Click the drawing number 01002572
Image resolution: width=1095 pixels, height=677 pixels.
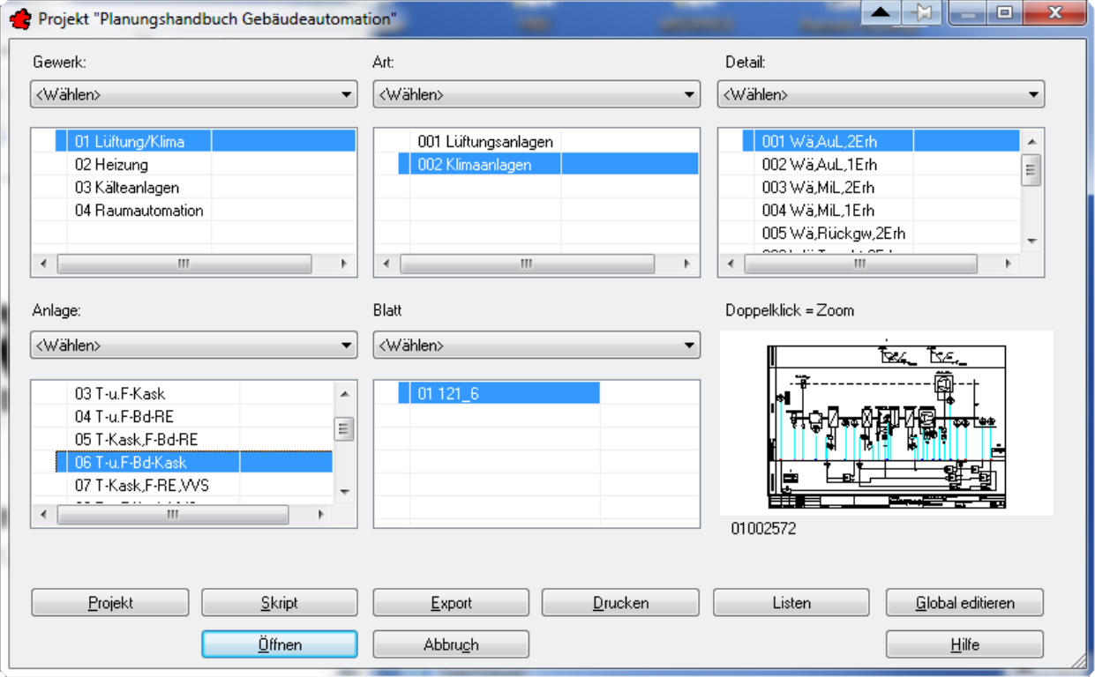tap(763, 529)
